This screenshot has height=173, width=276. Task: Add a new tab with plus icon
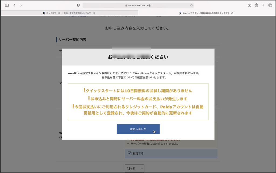pos(263,5)
